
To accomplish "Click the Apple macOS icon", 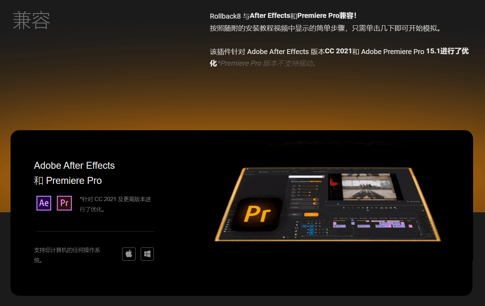I will pyautogui.click(x=129, y=254).
